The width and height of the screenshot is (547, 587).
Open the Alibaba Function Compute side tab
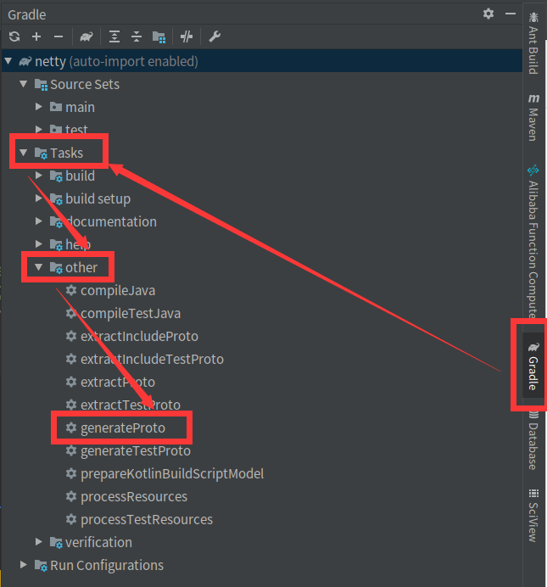click(x=533, y=242)
